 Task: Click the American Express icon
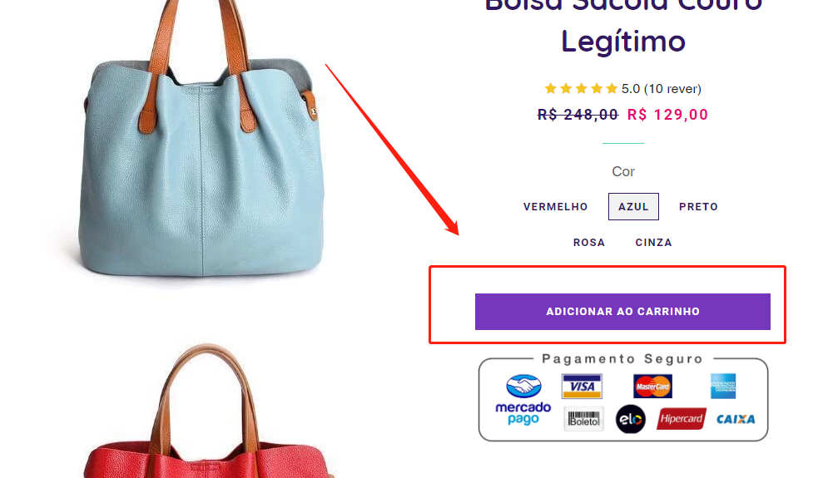[x=723, y=387]
